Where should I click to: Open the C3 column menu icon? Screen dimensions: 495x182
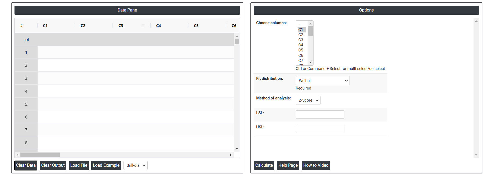143,25
